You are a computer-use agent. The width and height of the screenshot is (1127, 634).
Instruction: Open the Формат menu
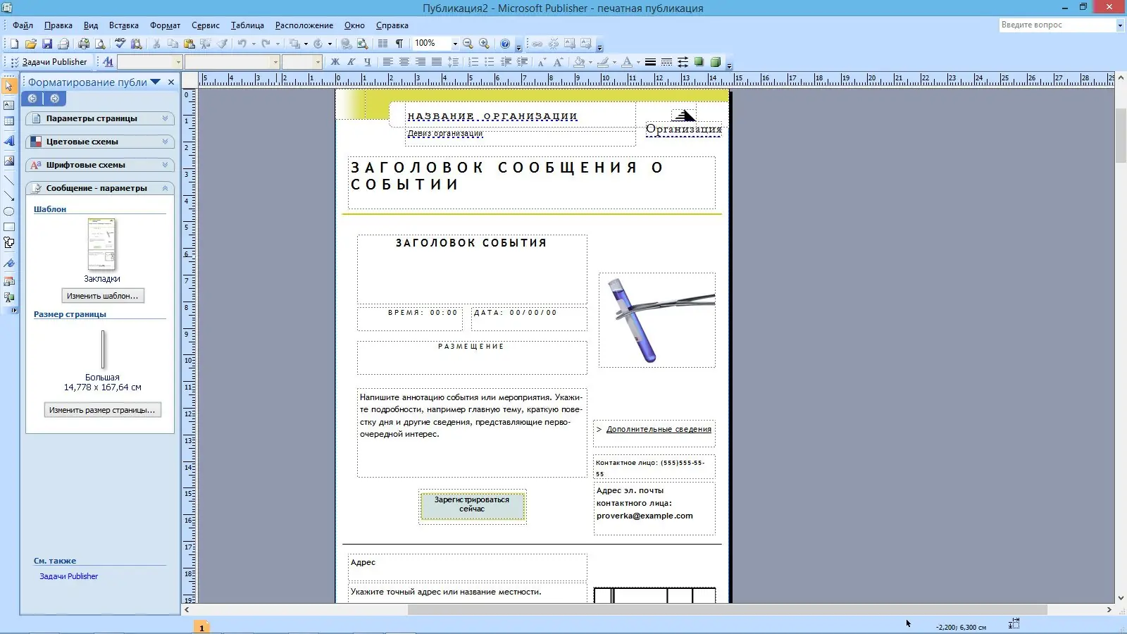(166, 25)
